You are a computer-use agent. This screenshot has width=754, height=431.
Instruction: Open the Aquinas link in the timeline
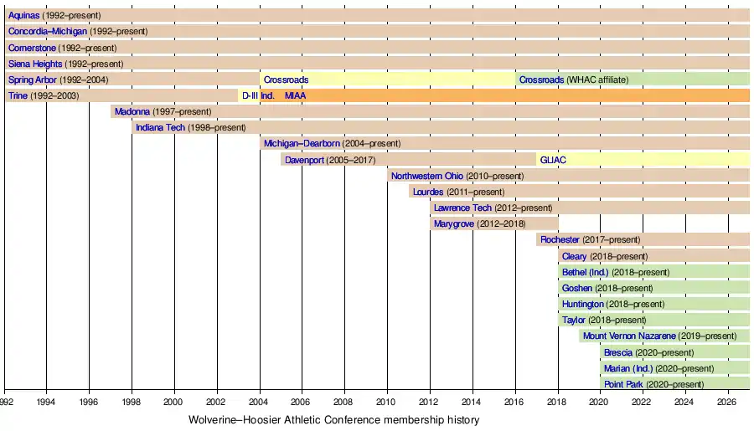(x=23, y=15)
